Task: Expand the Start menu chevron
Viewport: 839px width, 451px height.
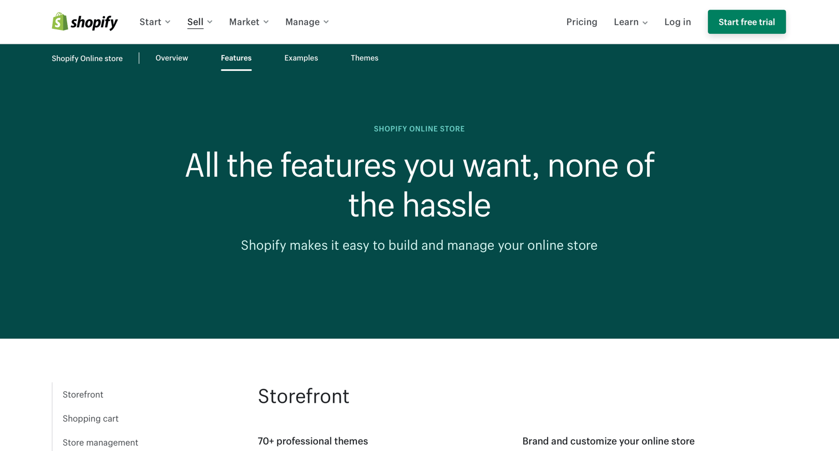Action: pos(168,22)
